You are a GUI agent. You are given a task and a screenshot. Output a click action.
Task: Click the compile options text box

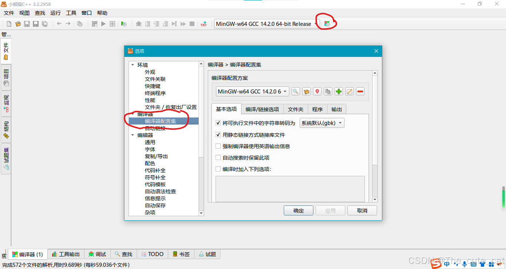coord(290,189)
